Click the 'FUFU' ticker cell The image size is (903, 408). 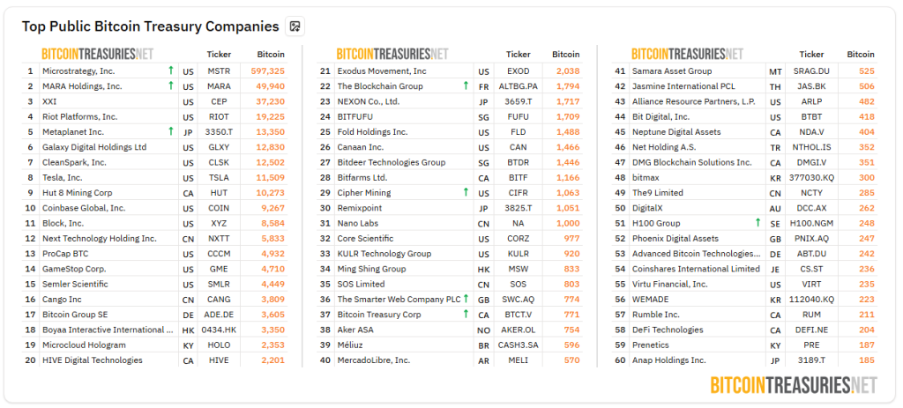(519, 117)
